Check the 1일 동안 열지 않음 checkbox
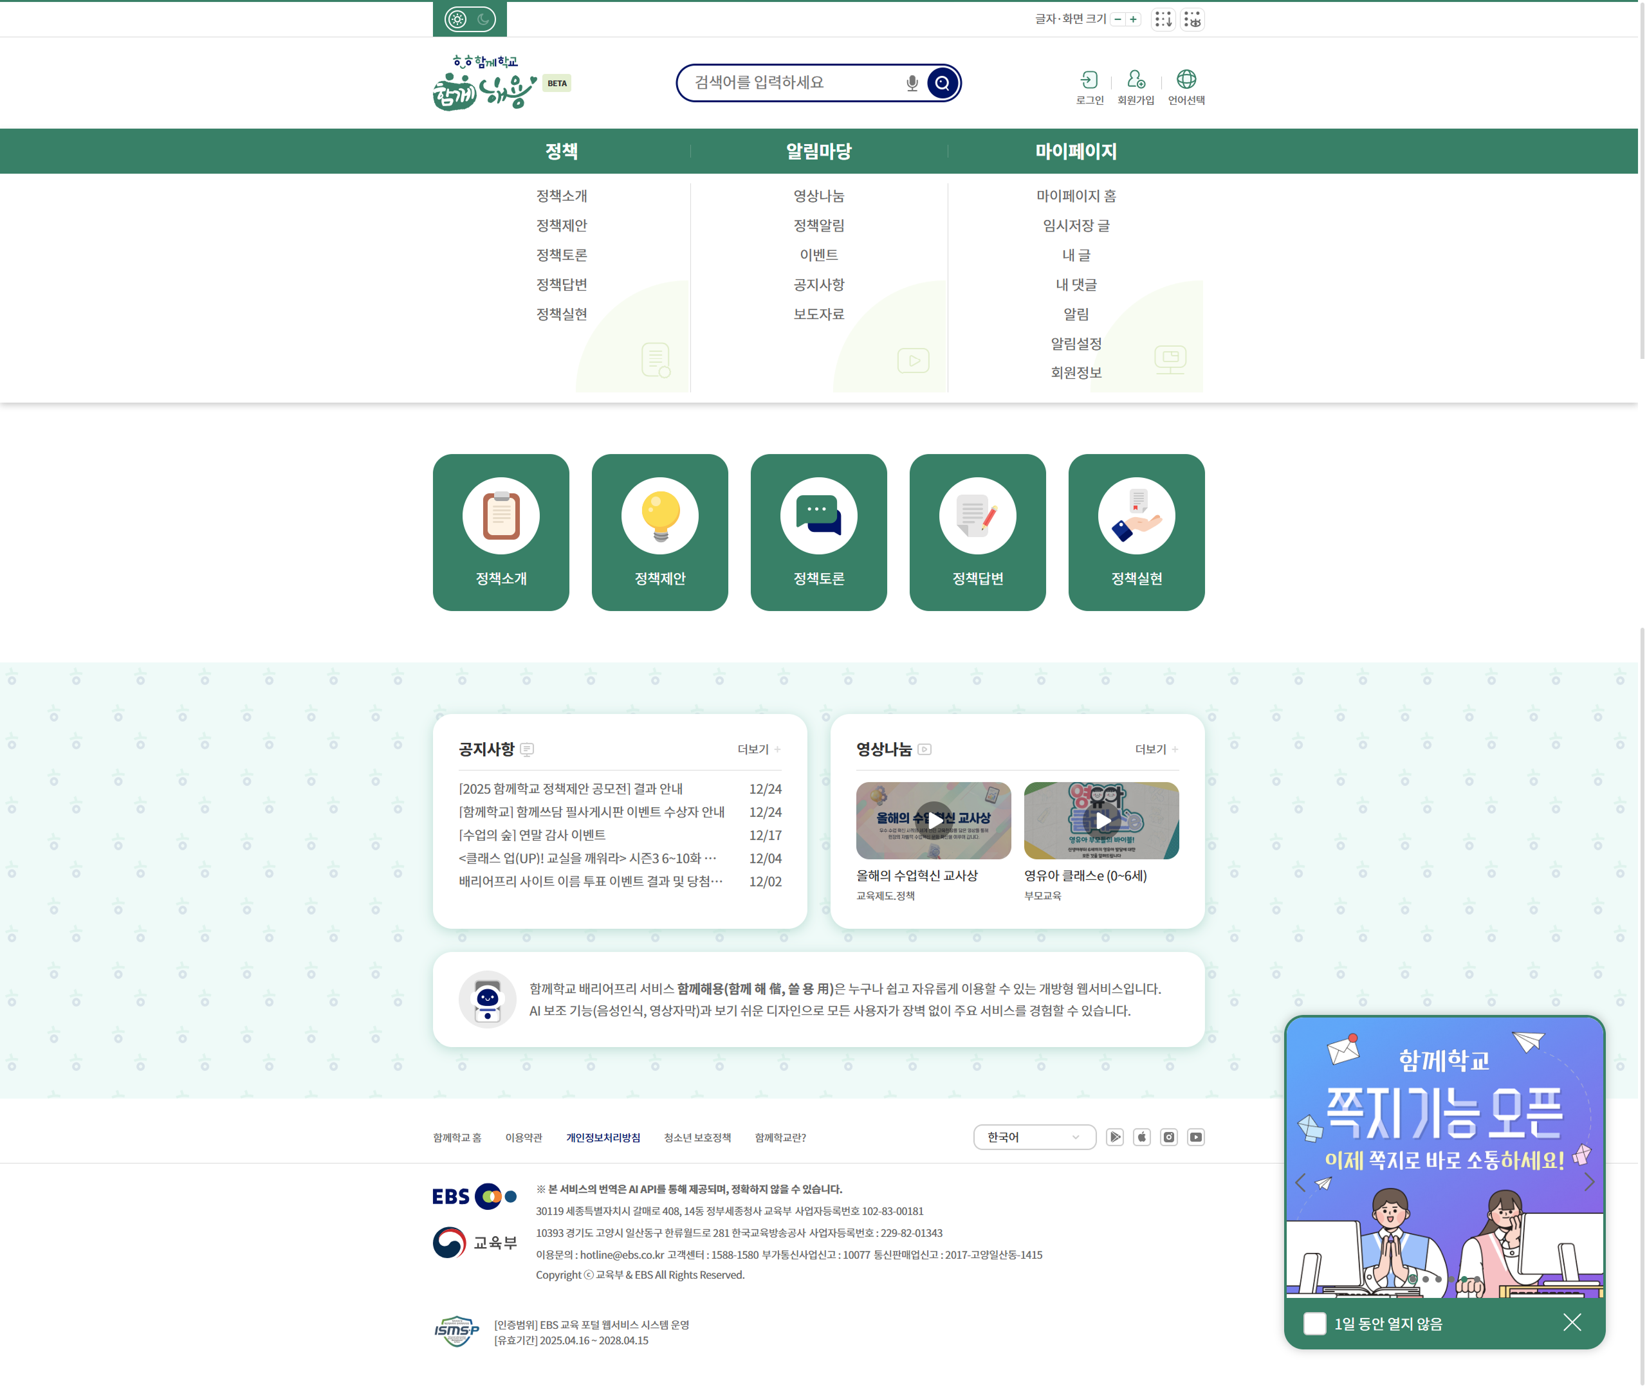 tap(1315, 1324)
